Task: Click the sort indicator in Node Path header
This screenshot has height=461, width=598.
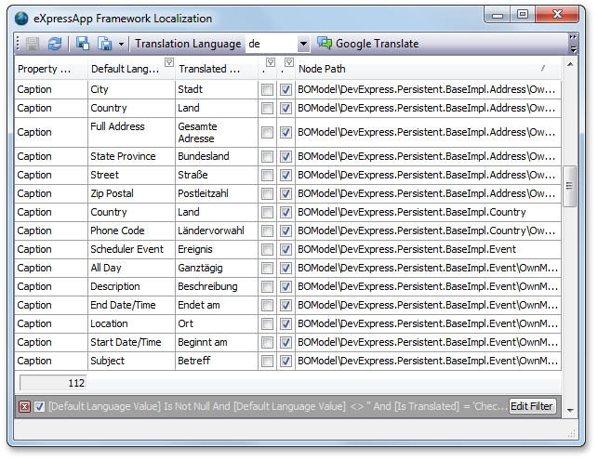Action: coord(543,68)
